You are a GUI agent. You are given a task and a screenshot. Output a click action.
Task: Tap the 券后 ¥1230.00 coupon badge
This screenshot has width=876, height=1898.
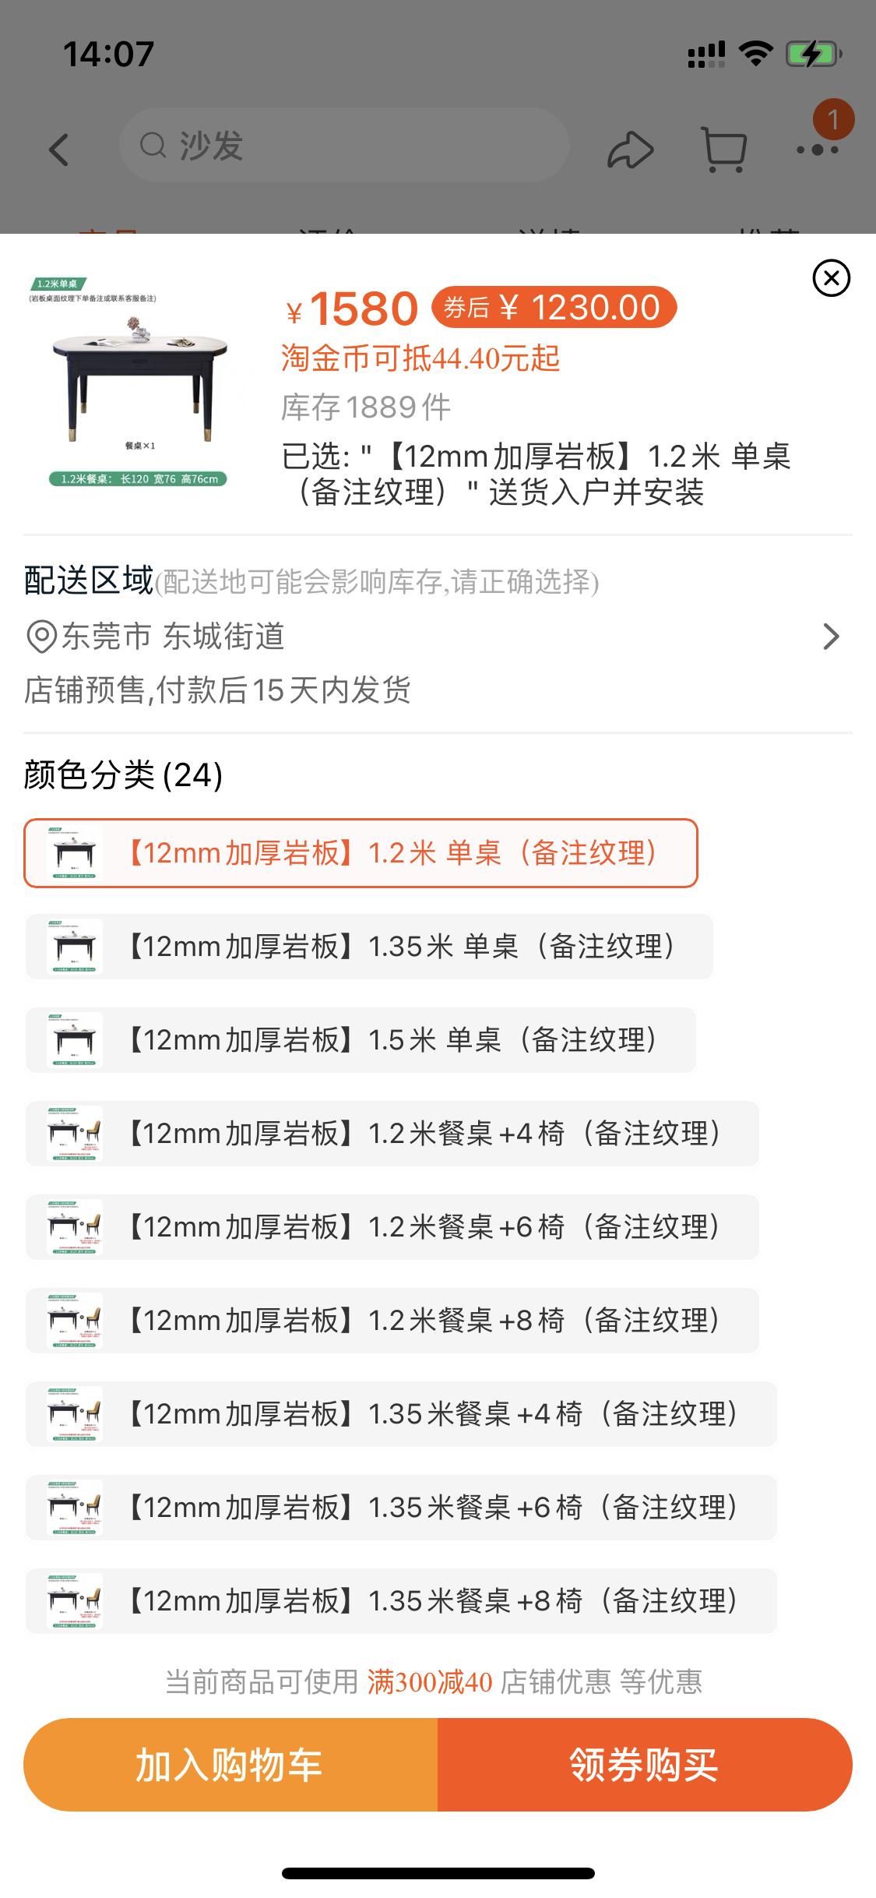554,308
